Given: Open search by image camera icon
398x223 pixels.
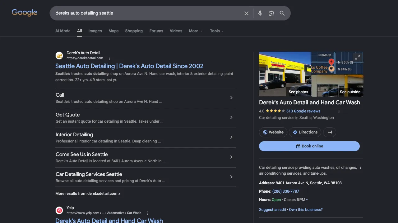Looking at the screenshot, I should click(271, 13).
